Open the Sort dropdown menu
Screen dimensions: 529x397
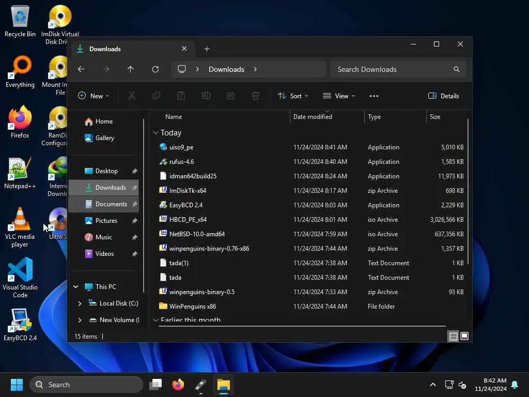coord(293,96)
